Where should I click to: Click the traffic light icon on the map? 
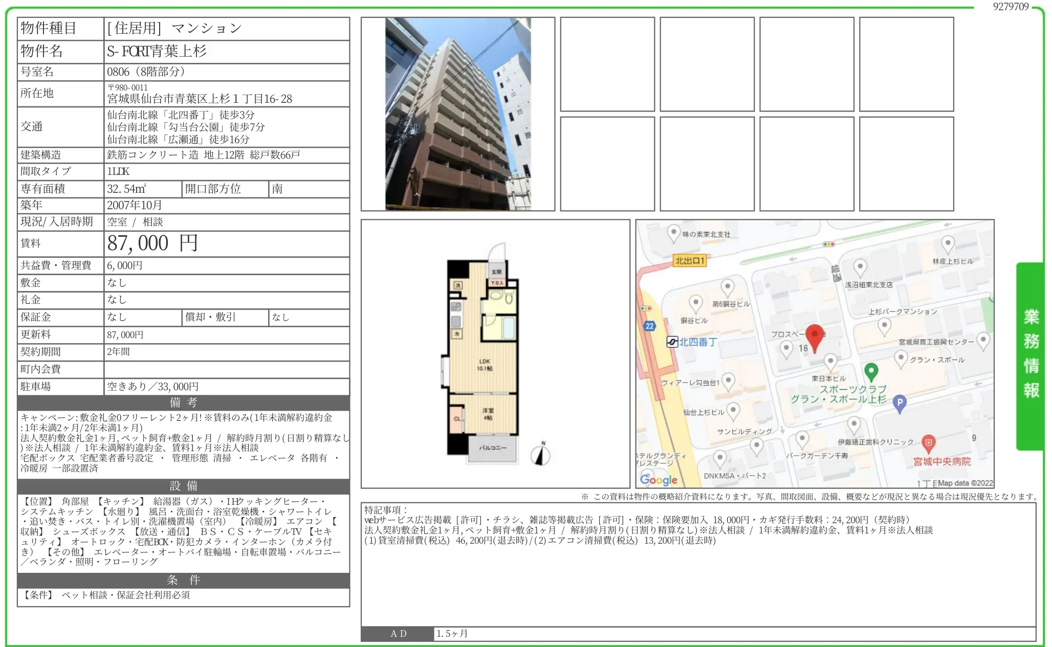[x=828, y=244]
